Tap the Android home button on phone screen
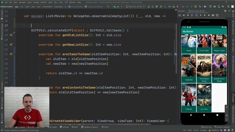235x132 pixels. tap(204, 115)
